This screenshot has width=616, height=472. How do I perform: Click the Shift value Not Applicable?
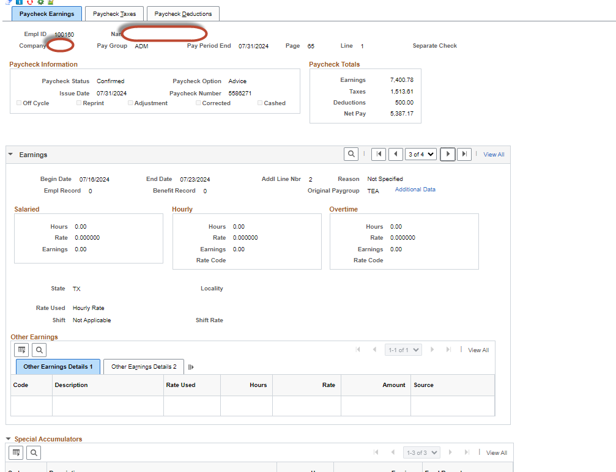(92, 320)
